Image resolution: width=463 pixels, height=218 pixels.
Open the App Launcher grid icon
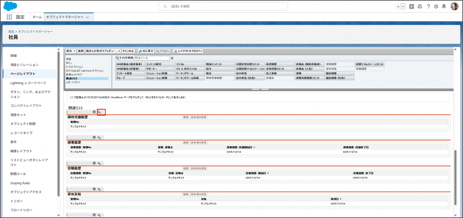point(9,17)
